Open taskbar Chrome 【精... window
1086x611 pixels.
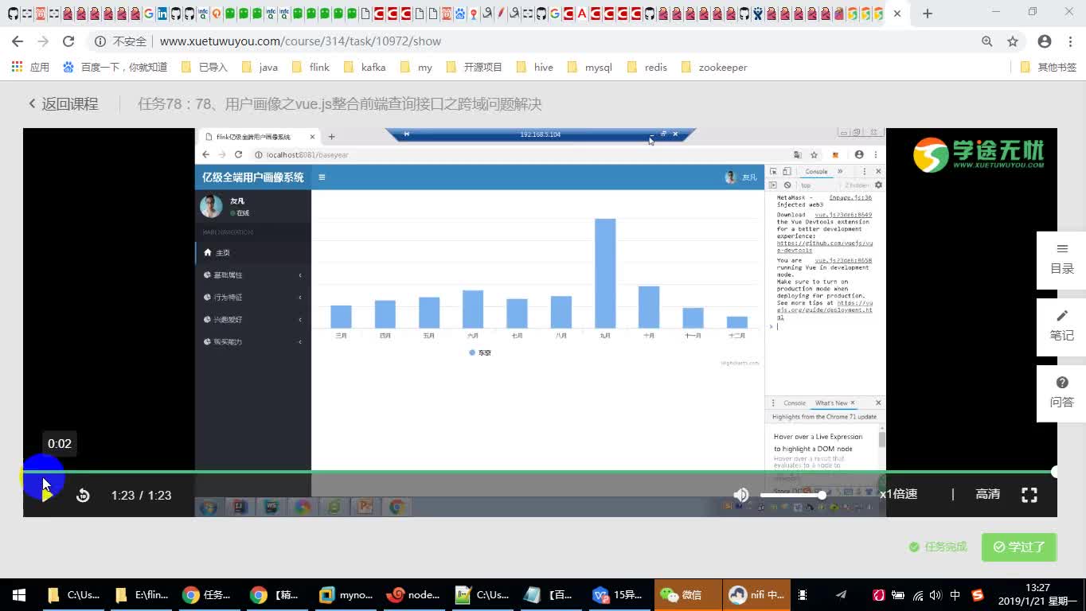click(278, 595)
